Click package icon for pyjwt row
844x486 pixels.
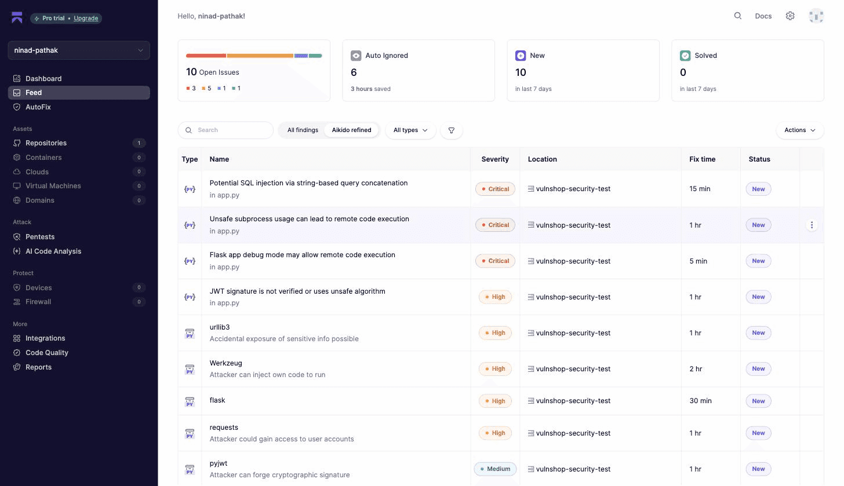(x=190, y=469)
